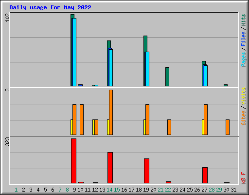This screenshot has height=195, width=249.
Task: Select the small red KB bar for day 10
Action: click(x=81, y=182)
